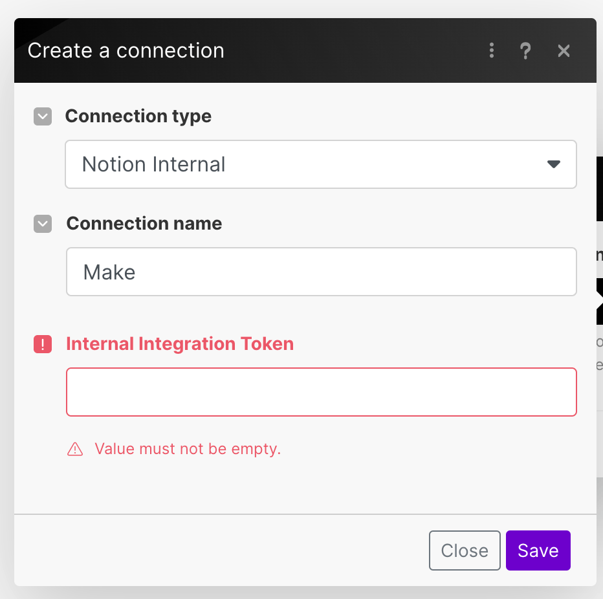Image resolution: width=603 pixels, height=599 pixels.
Task: Collapse the Connection name field chevron
Action: (x=43, y=224)
